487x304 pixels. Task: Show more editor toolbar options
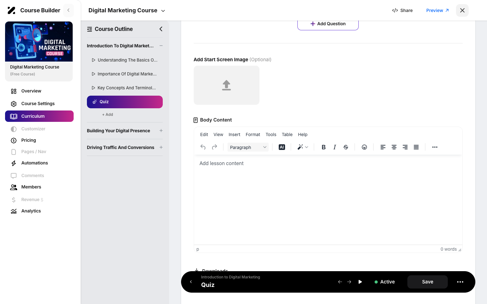point(435,147)
